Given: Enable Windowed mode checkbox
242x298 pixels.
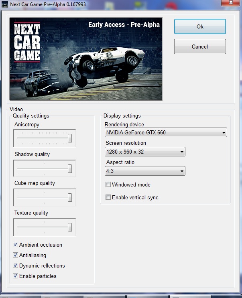Looking at the screenshot, I should (108, 184).
